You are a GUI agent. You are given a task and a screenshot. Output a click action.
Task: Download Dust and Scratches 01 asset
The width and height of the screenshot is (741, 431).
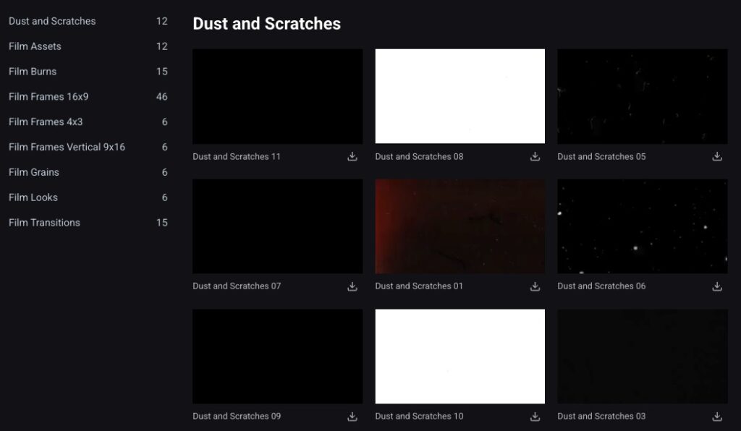[x=535, y=286]
